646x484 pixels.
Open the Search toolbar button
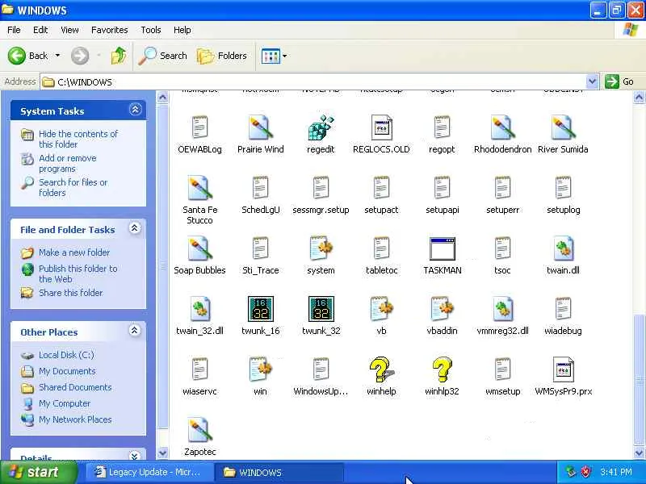coord(163,56)
